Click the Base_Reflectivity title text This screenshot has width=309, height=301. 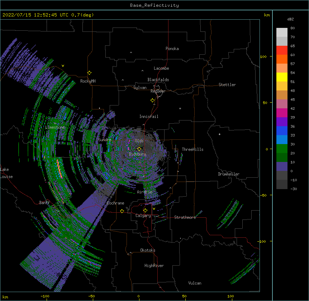(x=154, y=5)
